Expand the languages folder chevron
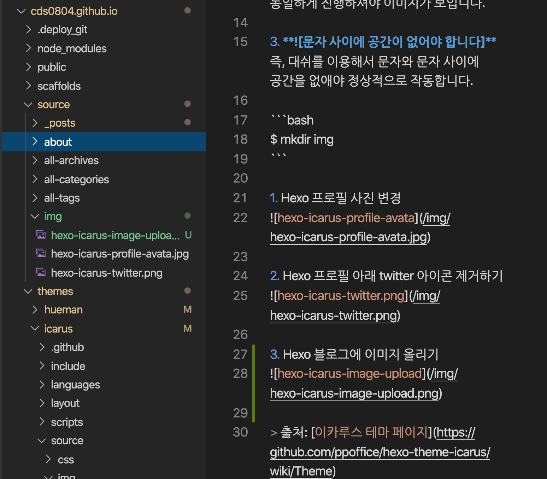This screenshot has width=547, height=479. [42, 385]
